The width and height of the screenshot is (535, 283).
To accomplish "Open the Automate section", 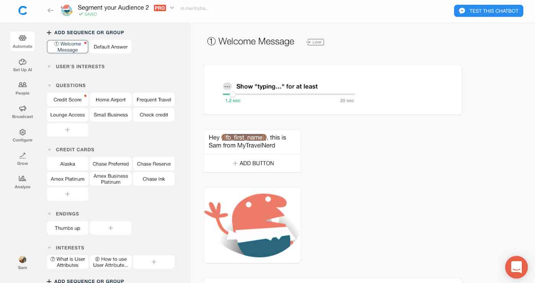I will tap(22, 41).
